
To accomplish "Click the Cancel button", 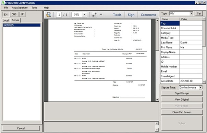I will tap(21, 128).
